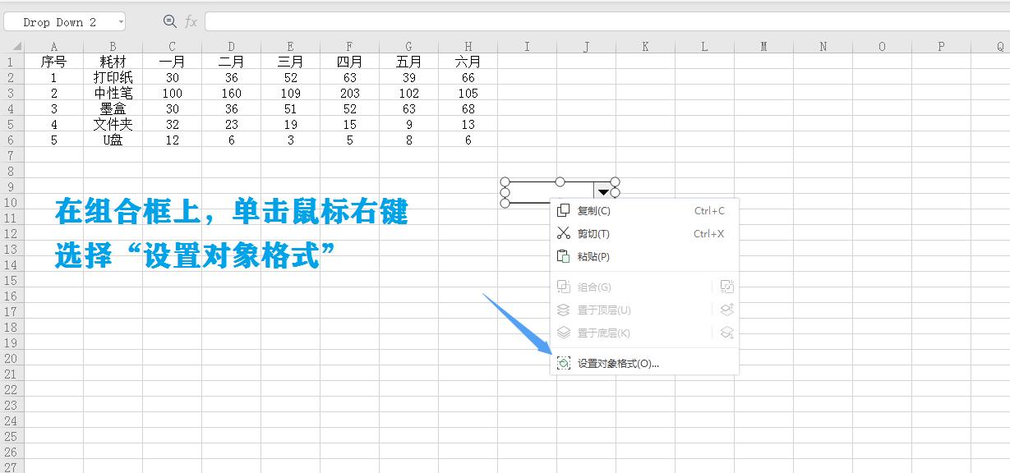Viewport: 1010px width, 473px height.
Task: Click the scissors Cut icon
Action: (565, 233)
